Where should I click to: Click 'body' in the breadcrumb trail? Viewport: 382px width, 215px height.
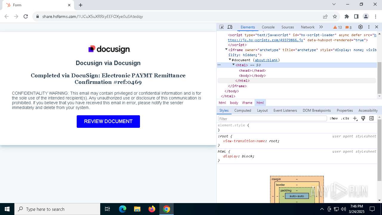coord(234,103)
